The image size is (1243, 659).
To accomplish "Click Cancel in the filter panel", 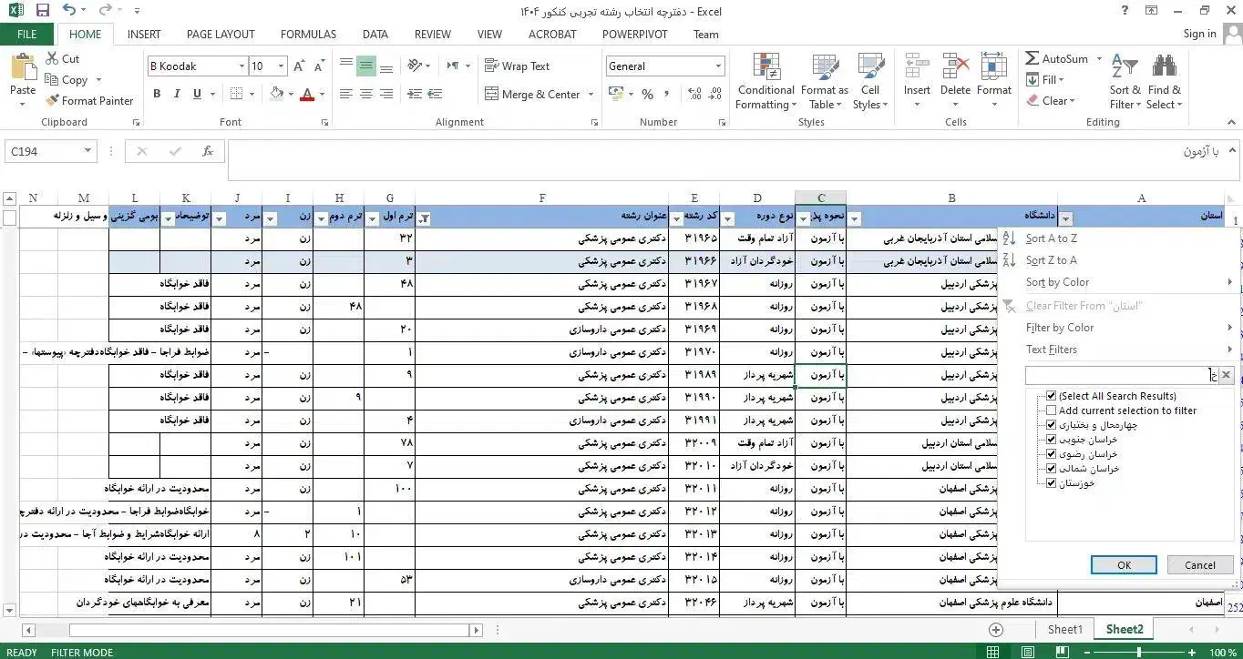I will coord(1199,565).
